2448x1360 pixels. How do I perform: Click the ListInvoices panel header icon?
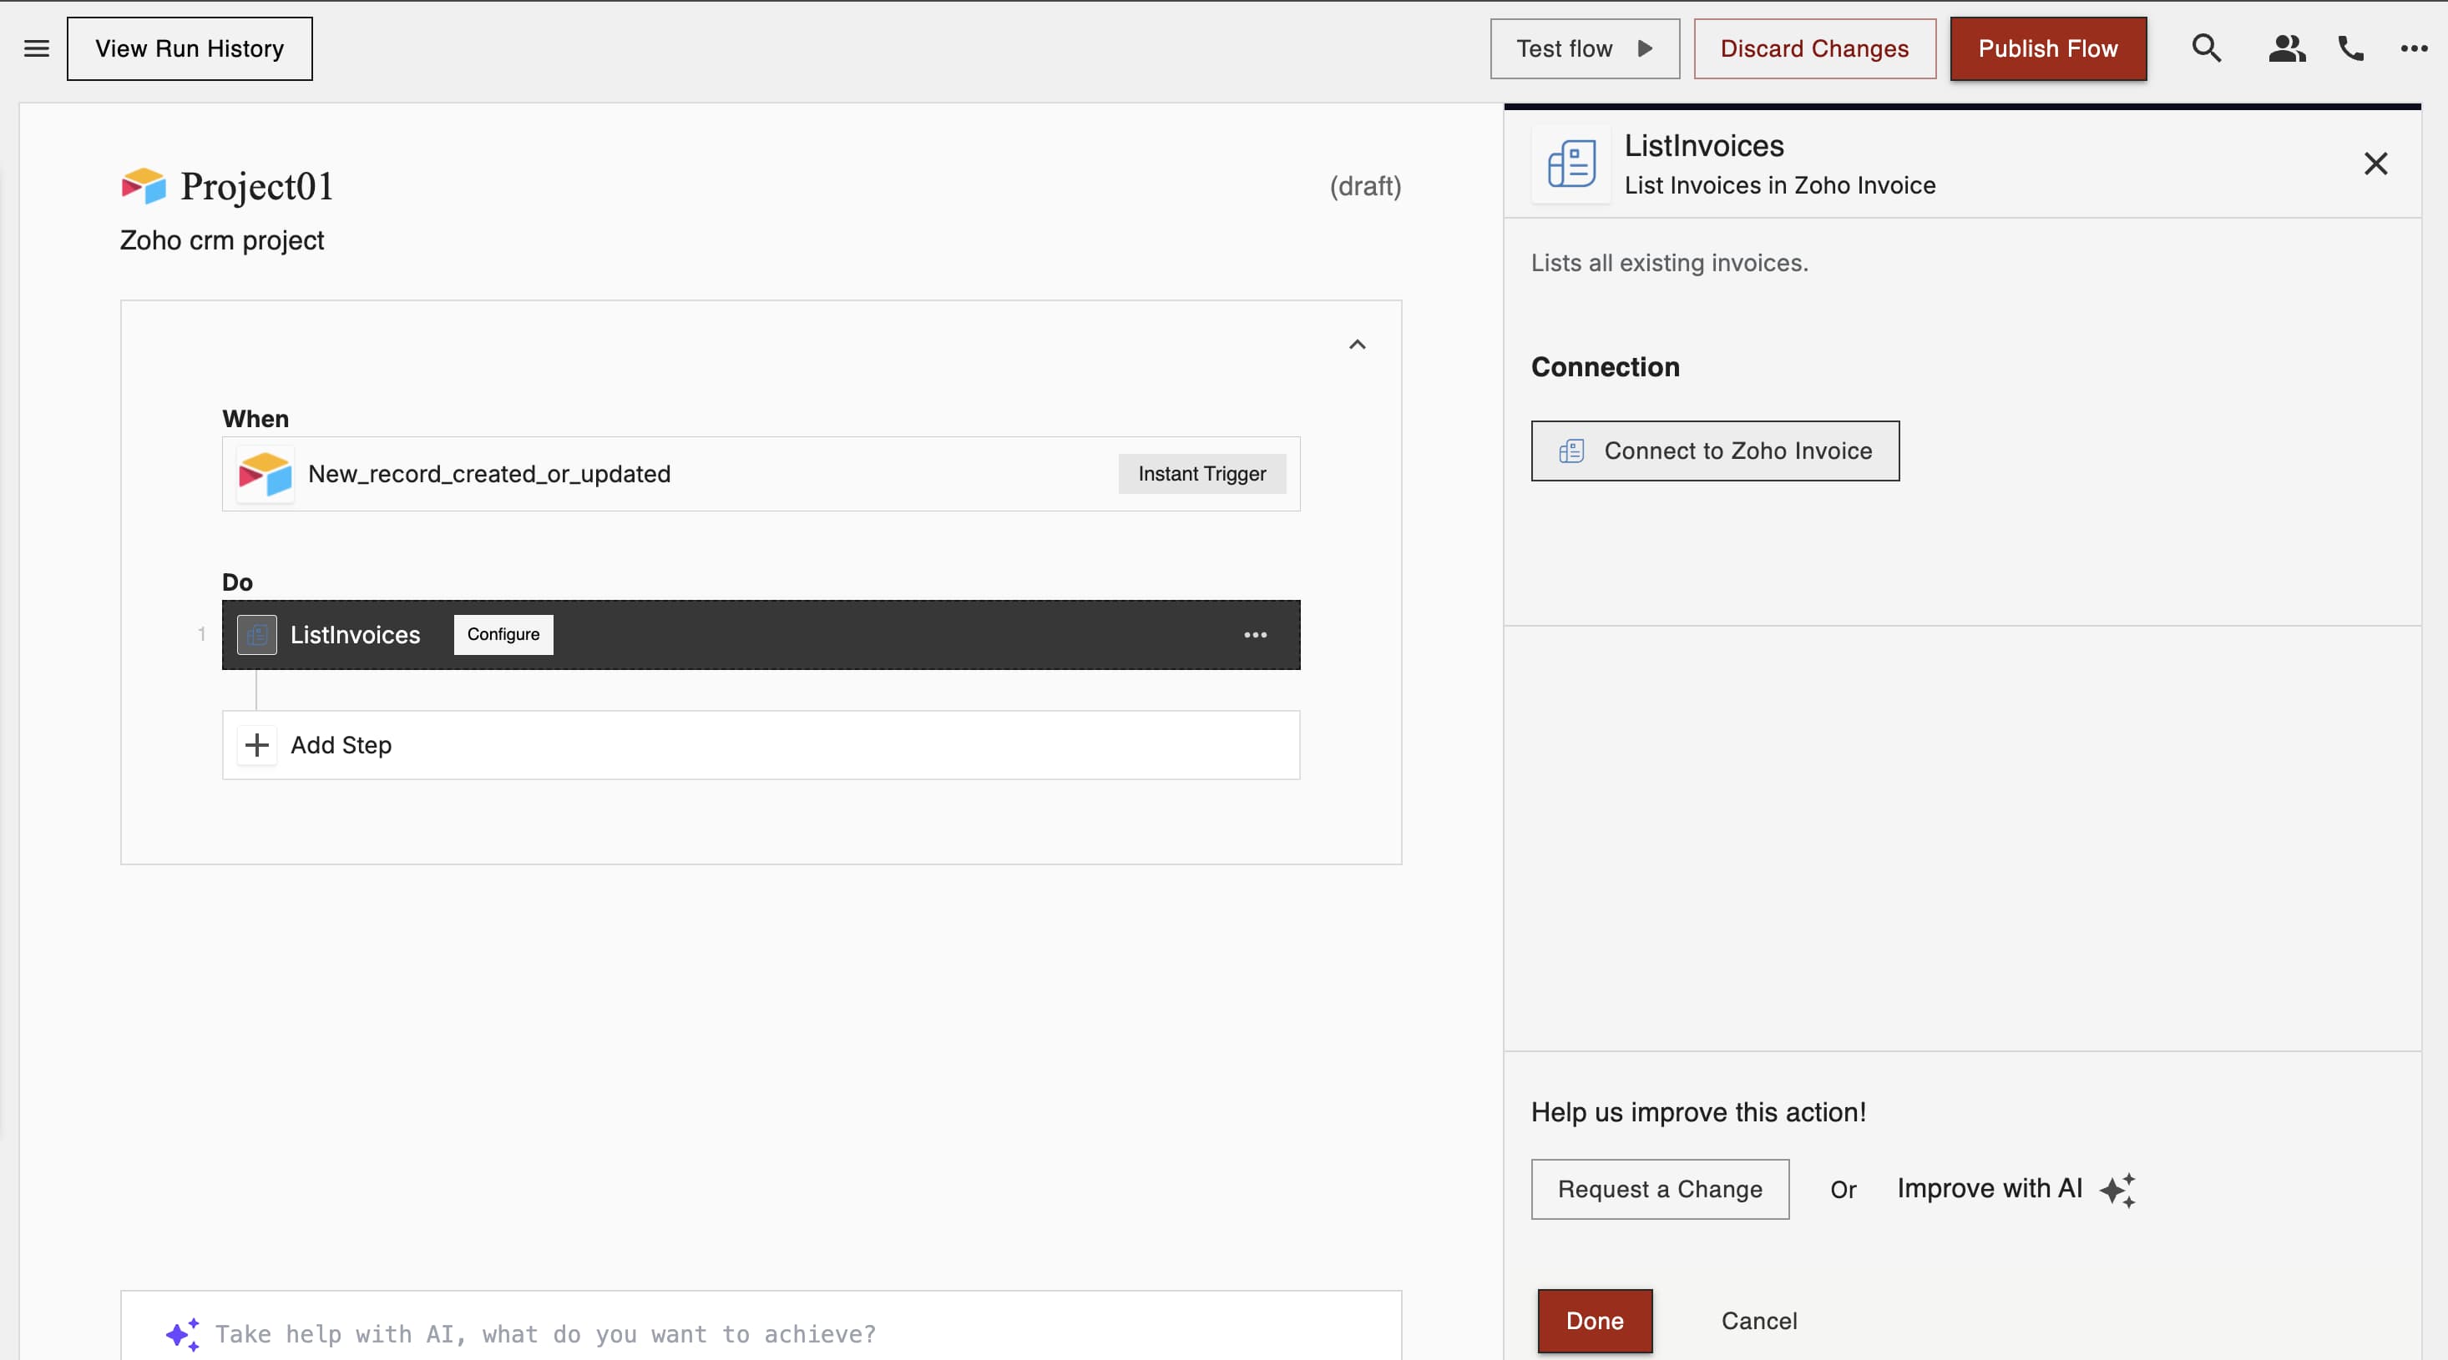pyautogui.click(x=1572, y=164)
